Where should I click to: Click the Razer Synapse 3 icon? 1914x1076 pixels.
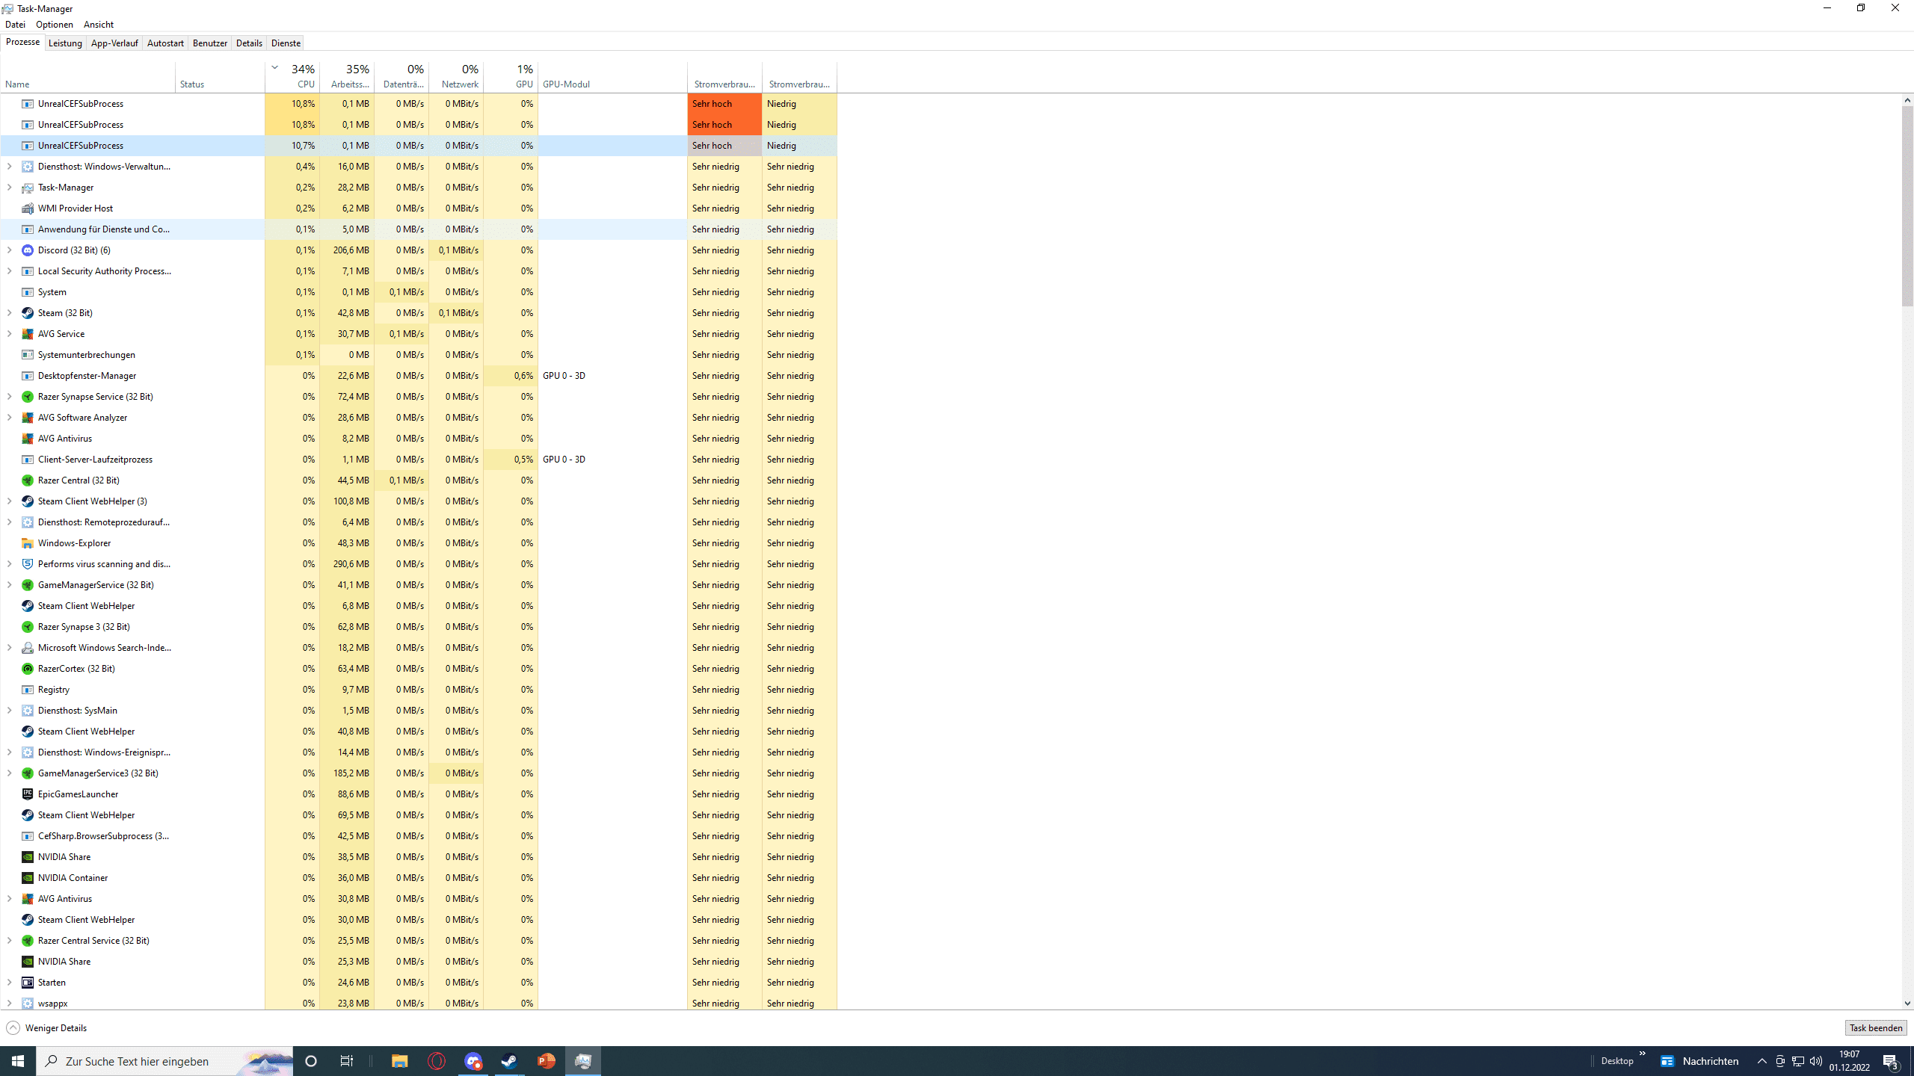pyautogui.click(x=28, y=627)
